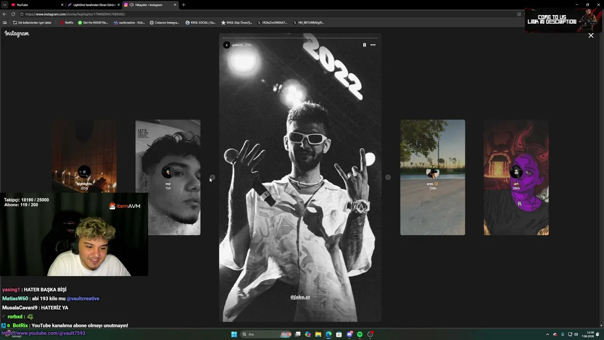The height and width of the screenshot is (340, 604).
Task: Select the MusalaCavani9 chat username
Action: pos(19,307)
